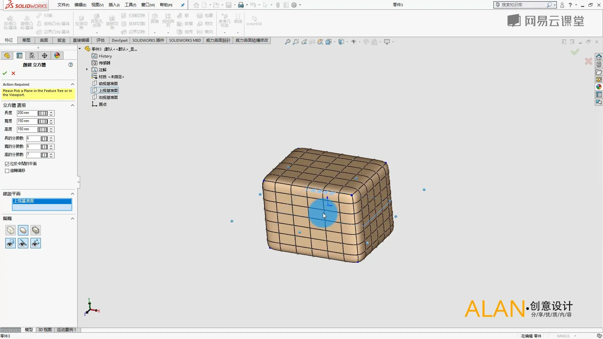The width and height of the screenshot is (603, 339).
Task: Open the ConfigurationManager tab icon
Action: pyautogui.click(x=32, y=56)
